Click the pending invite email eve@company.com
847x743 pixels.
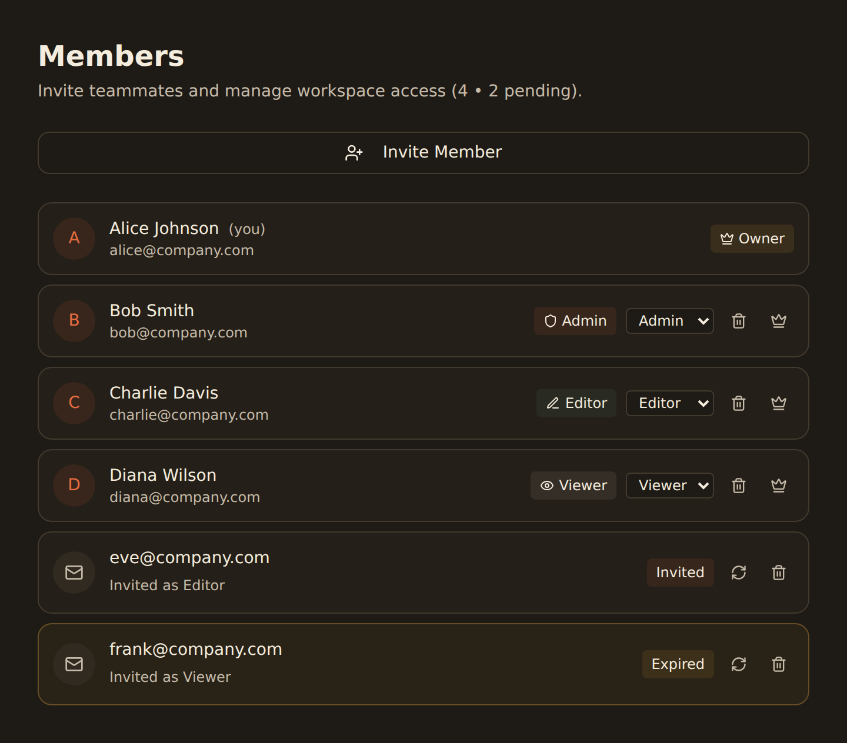tap(189, 557)
